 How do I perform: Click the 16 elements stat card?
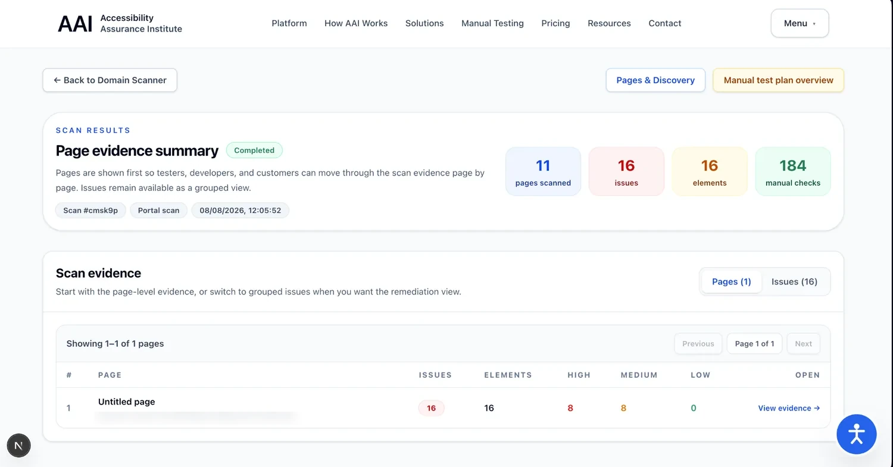(710, 171)
